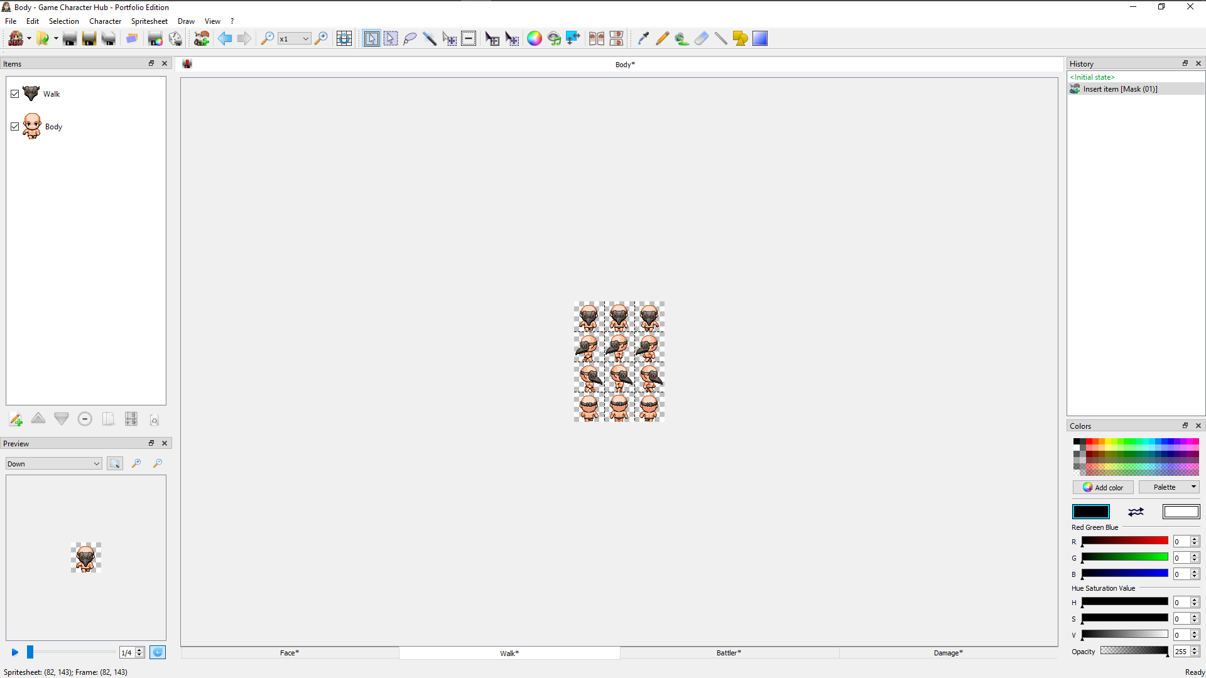The width and height of the screenshot is (1206, 678).
Task: Uncheck the Body item checkbox
Action: (x=15, y=127)
